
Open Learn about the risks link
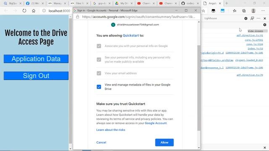click(x=111, y=130)
